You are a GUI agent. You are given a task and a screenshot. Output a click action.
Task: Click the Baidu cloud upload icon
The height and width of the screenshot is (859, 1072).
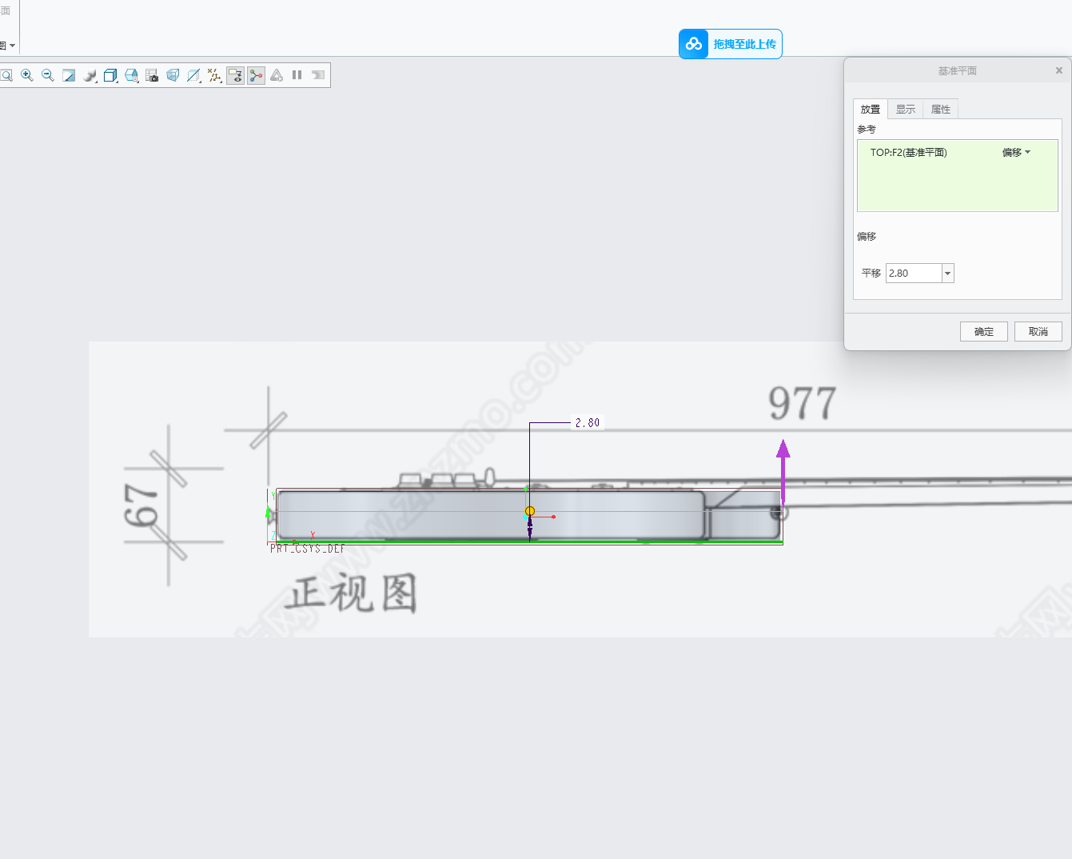(x=694, y=44)
